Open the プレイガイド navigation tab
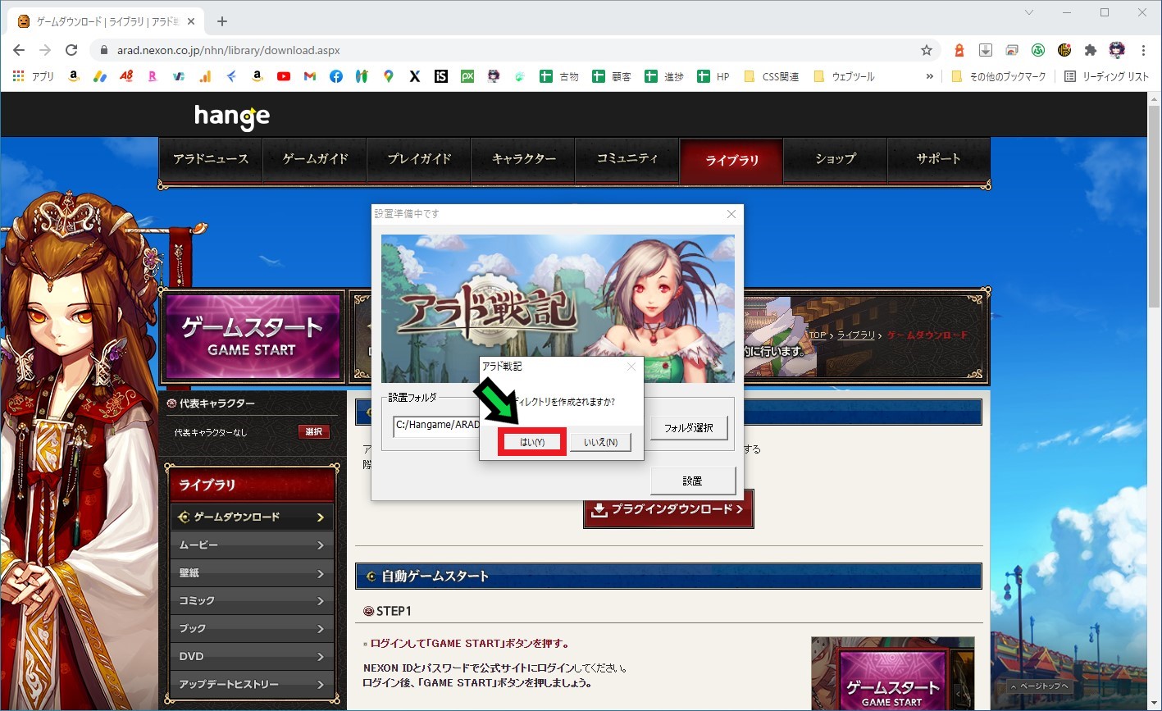The image size is (1162, 711). pos(419,159)
